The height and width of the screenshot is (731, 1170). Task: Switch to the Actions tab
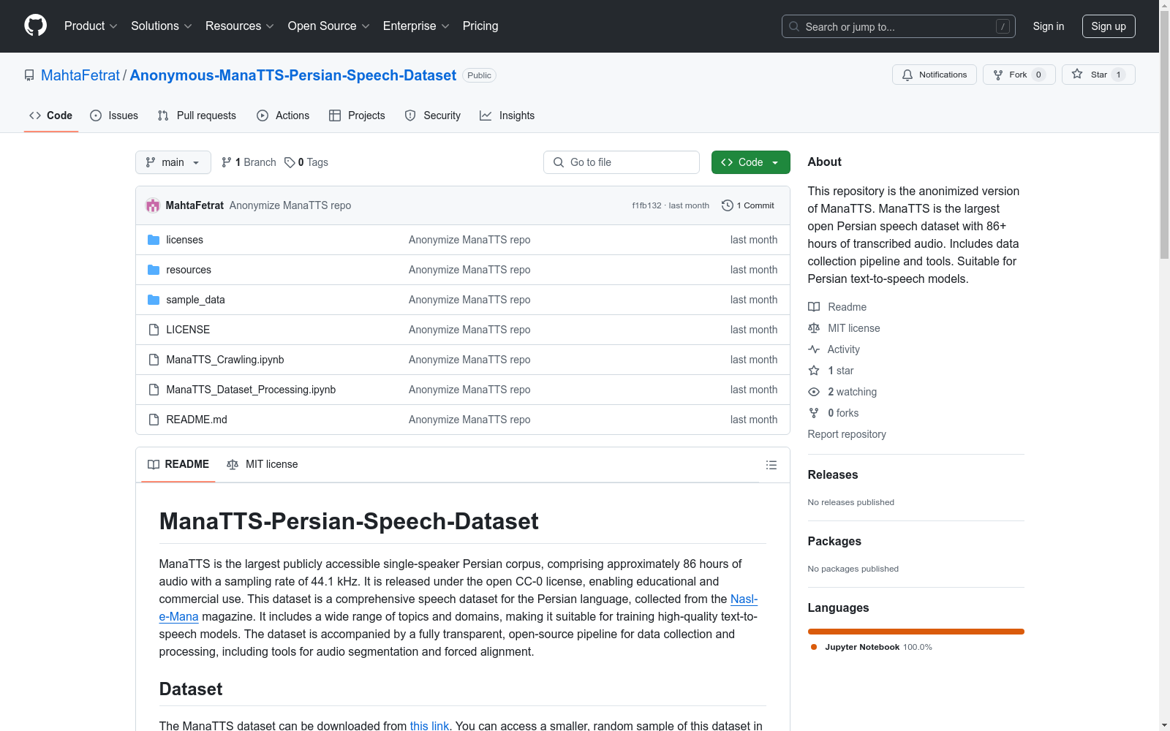tap(283, 115)
